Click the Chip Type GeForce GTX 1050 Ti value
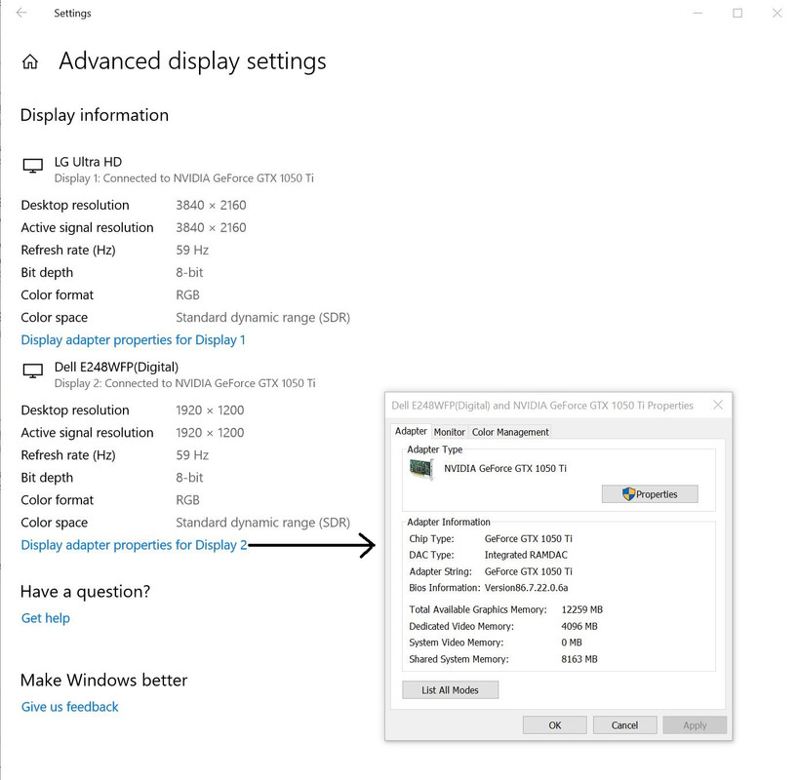The width and height of the screenshot is (798, 780). (x=529, y=538)
